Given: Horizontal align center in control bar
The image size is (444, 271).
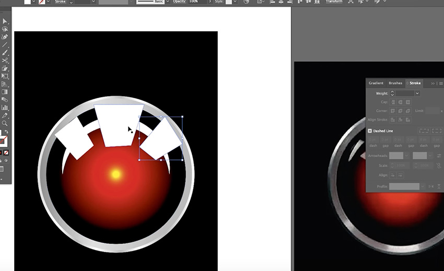Looking at the screenshot, I should [281, 2].
